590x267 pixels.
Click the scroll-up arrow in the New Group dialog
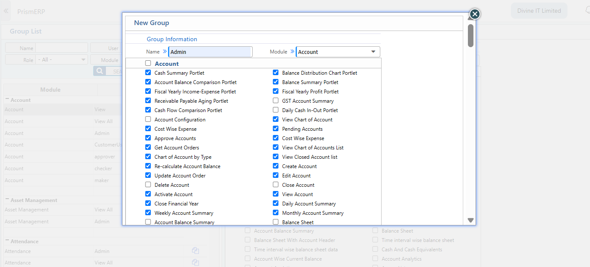470,18
